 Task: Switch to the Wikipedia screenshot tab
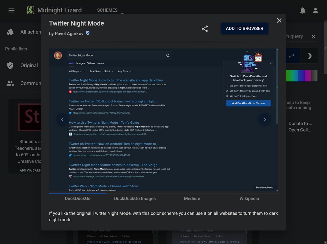coord(249,199)
